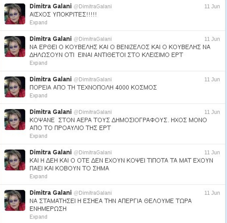Open 11 Jun timestamp on the ΚΟΨΑΝΕ tweet
Viewport: 227px width, 223px height.
click(212, 112)
